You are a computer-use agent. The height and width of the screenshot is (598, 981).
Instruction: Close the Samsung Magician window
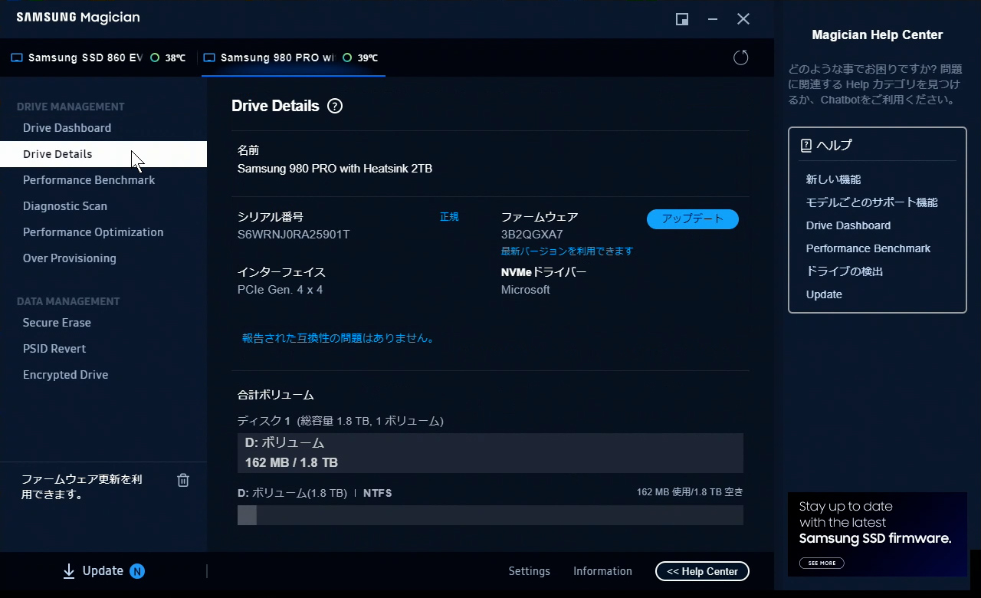click(x=743, y=19)
